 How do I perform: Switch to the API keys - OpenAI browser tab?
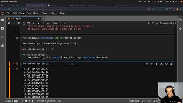(x=122, y=5)
